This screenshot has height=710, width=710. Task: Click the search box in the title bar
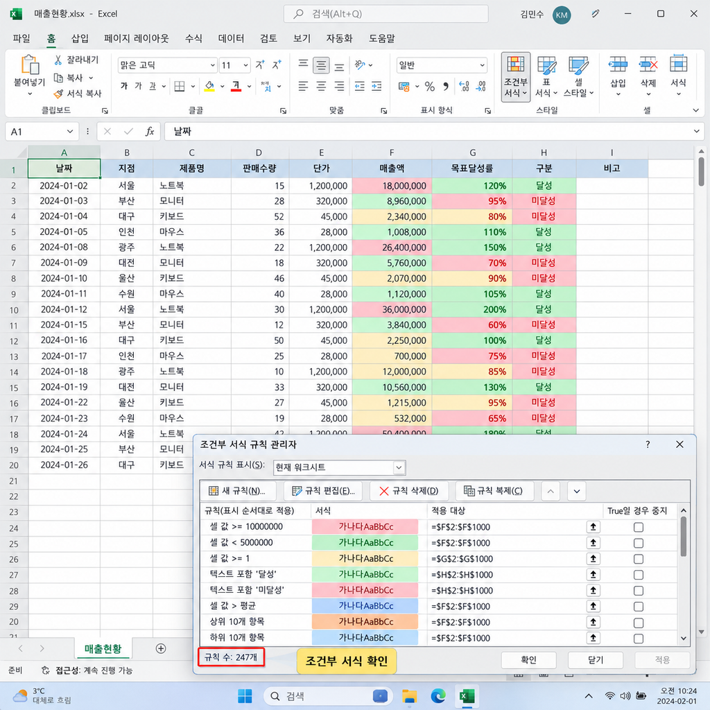(386, 14)
